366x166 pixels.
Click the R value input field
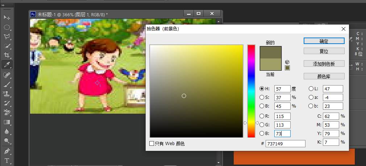(282, 116)
